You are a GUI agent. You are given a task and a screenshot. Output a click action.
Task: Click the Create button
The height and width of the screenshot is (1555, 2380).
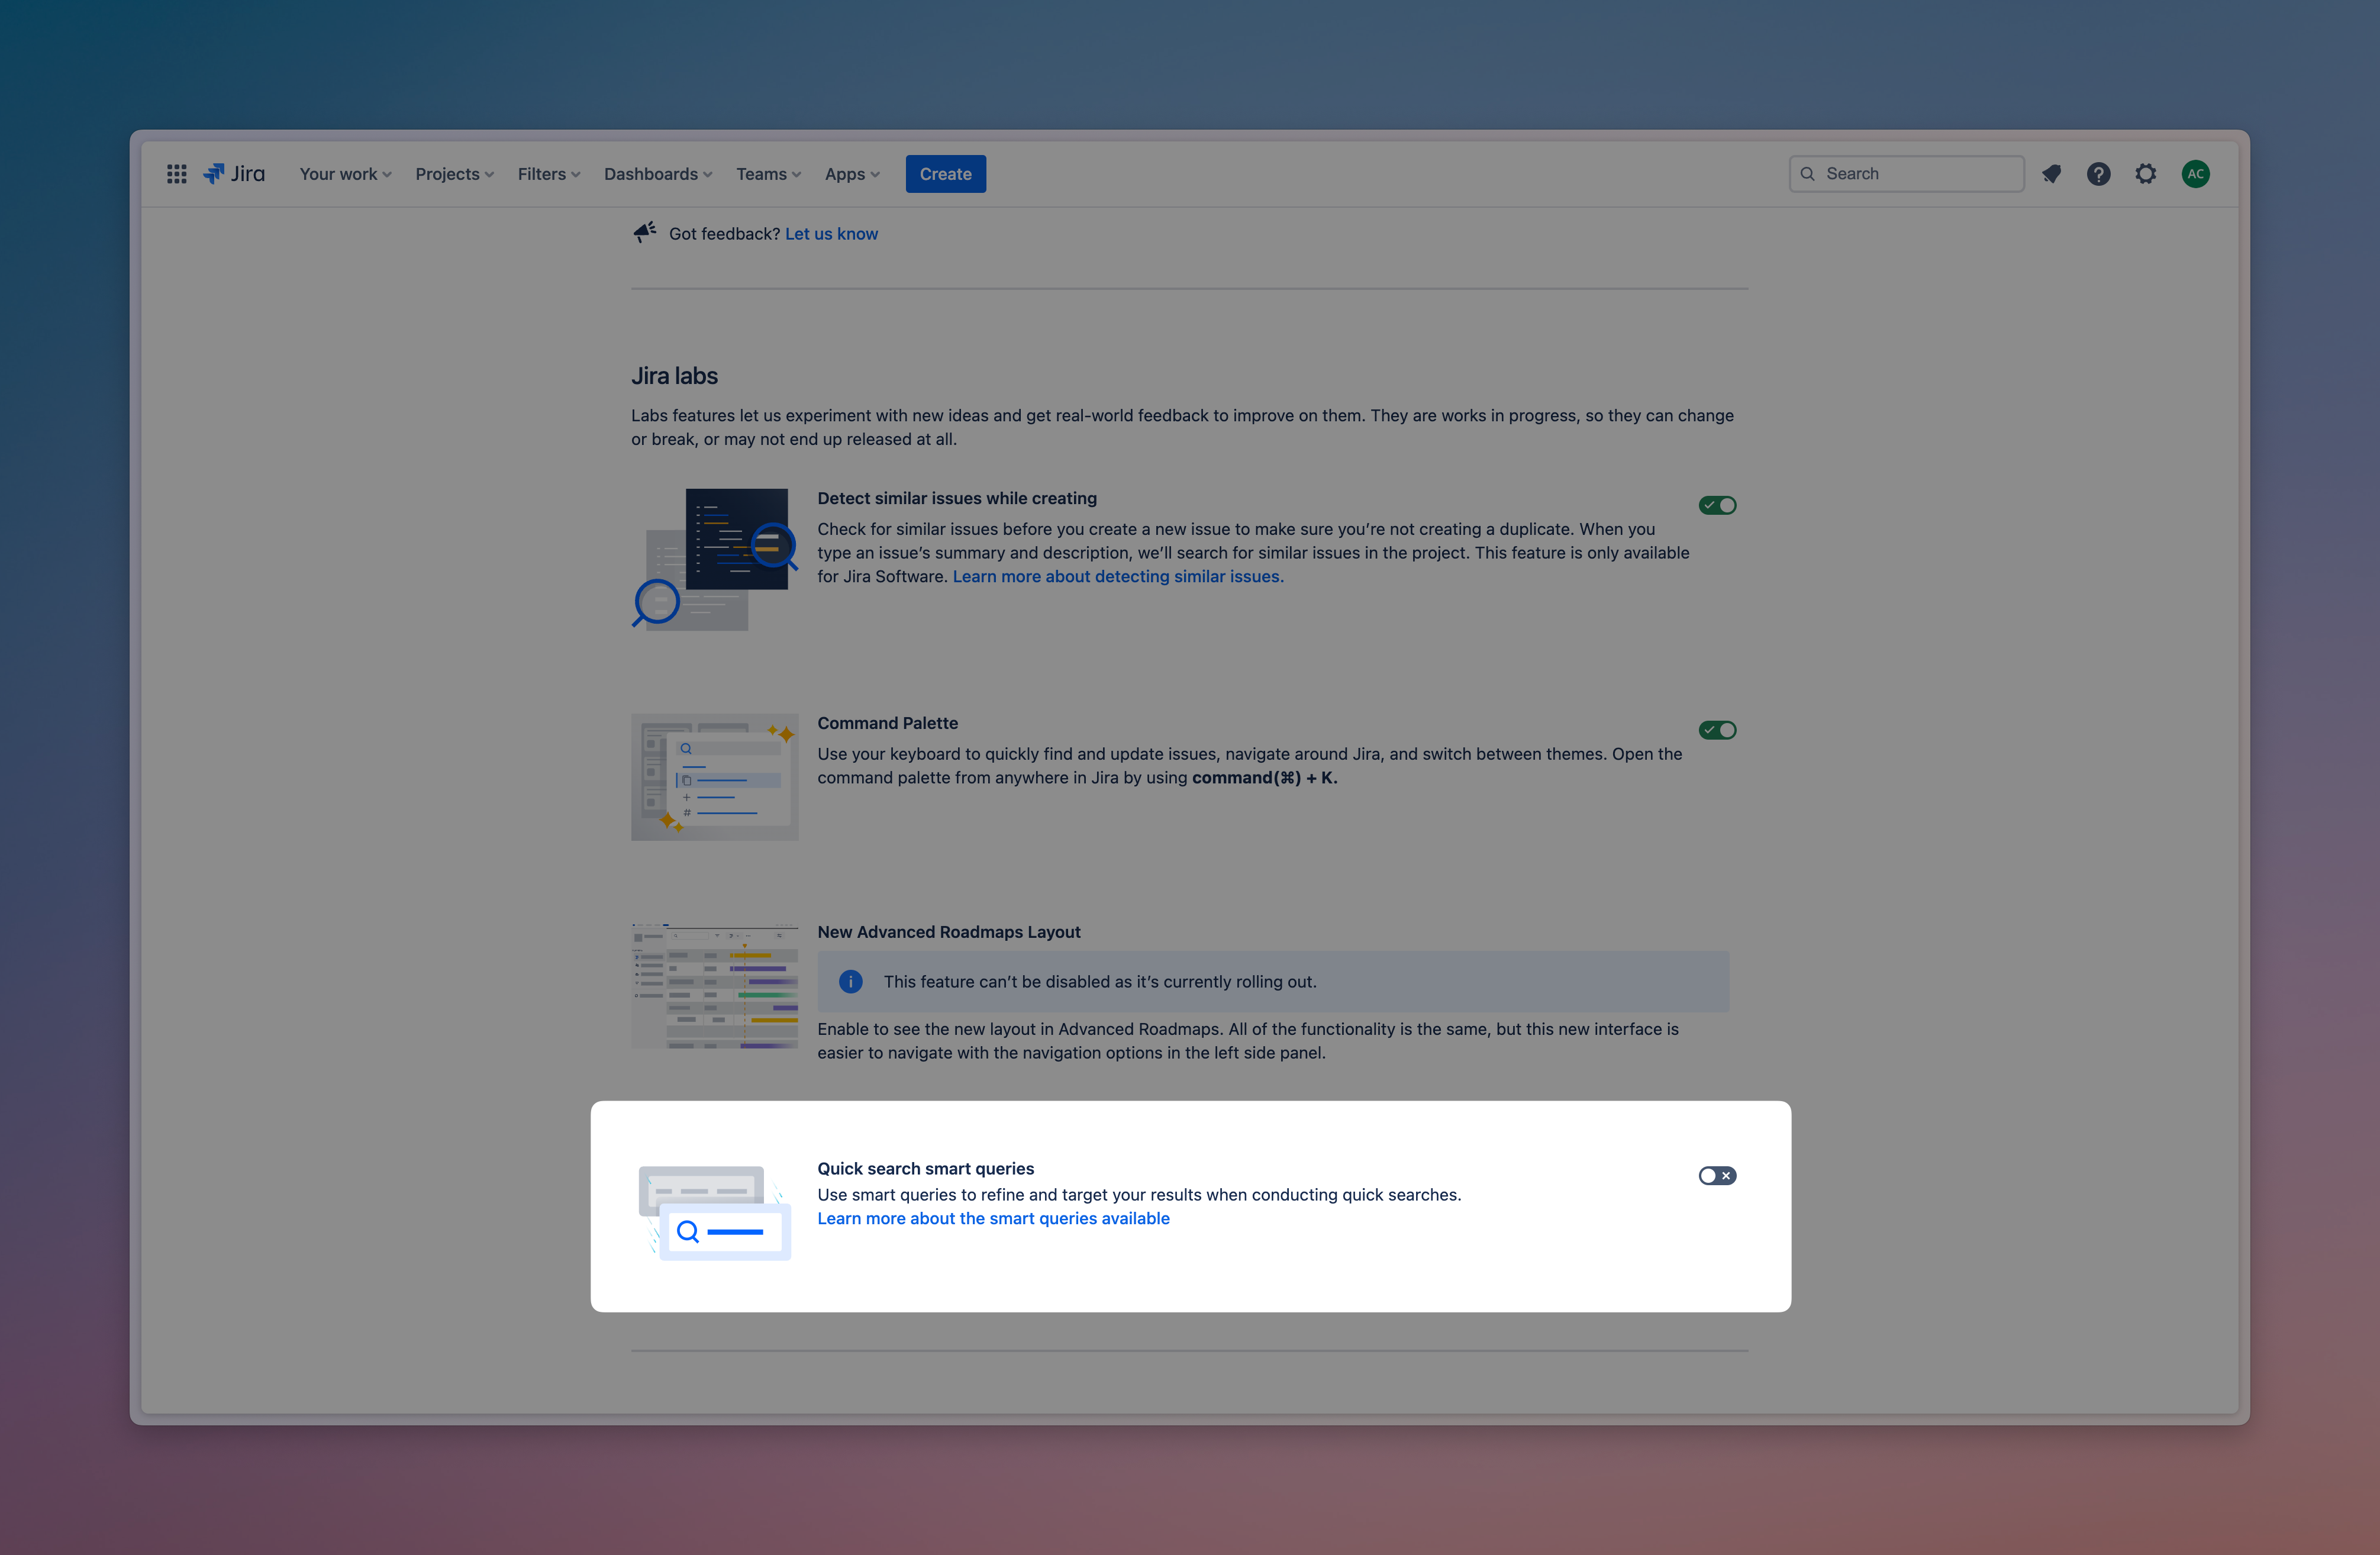tap(945, 173)
